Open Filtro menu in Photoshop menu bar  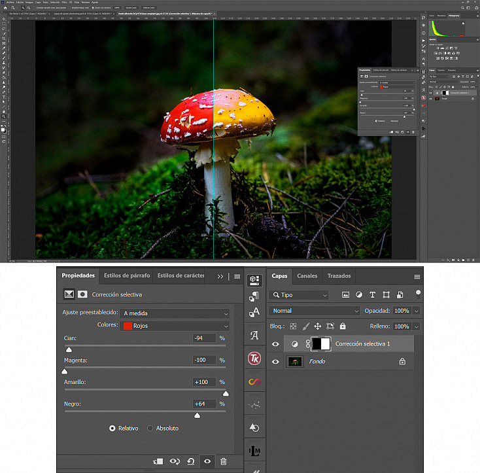pyautogui.click(x=65, y=2)
